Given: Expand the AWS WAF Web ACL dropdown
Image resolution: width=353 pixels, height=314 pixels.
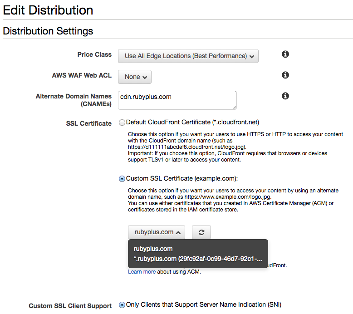Looking at the screenshot, I should pos(135,77).
